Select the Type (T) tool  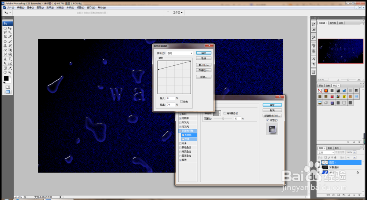(x=10, y=59)
